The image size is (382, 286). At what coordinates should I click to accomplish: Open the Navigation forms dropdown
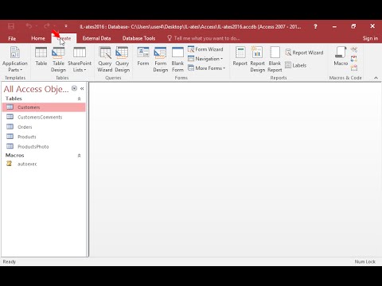tap(205, 59)
